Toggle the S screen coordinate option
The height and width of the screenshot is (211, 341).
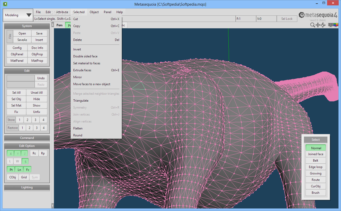click(x=25, y=161)
